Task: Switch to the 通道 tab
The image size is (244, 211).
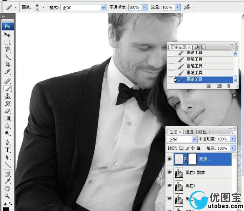Action: coord(189,132)
